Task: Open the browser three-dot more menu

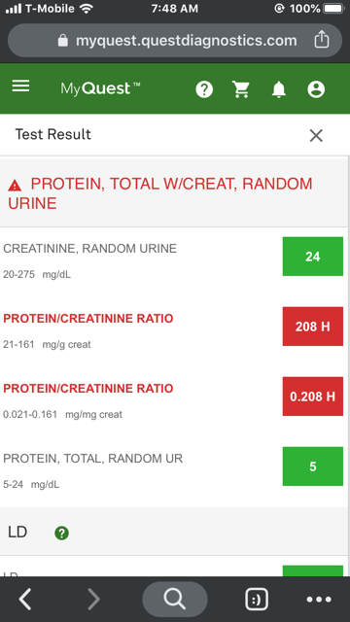Action: point(319,599)
